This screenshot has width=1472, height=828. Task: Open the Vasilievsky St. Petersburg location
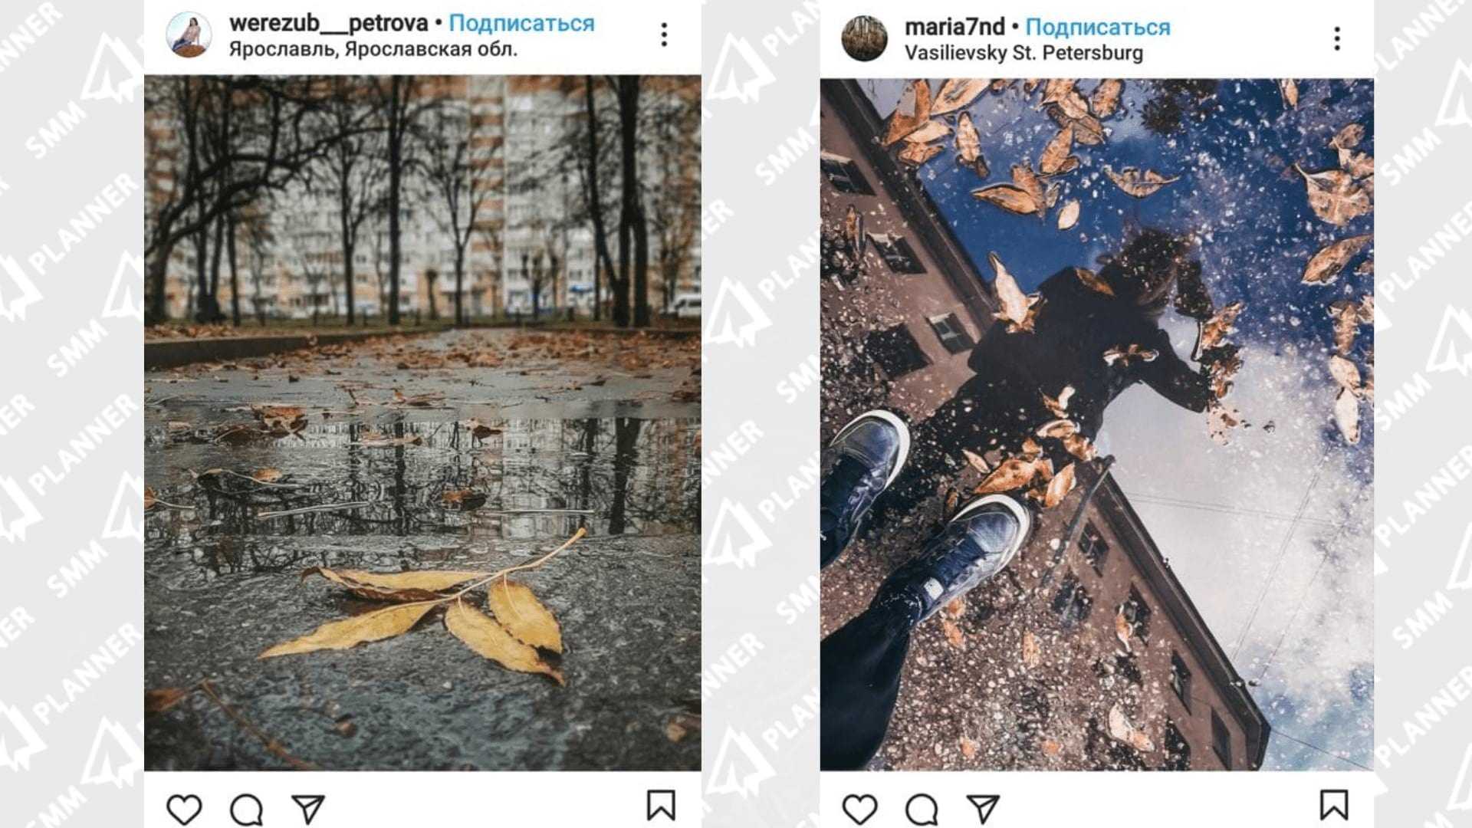[x=1024, y=54]
